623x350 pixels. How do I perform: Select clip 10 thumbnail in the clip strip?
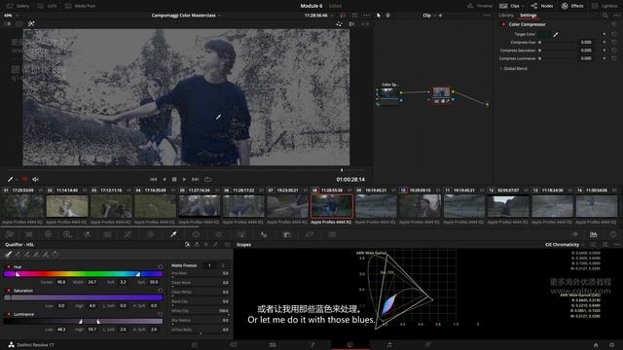pos(420,206)
